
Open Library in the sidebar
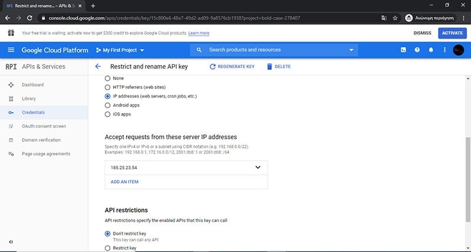point(29,98)
